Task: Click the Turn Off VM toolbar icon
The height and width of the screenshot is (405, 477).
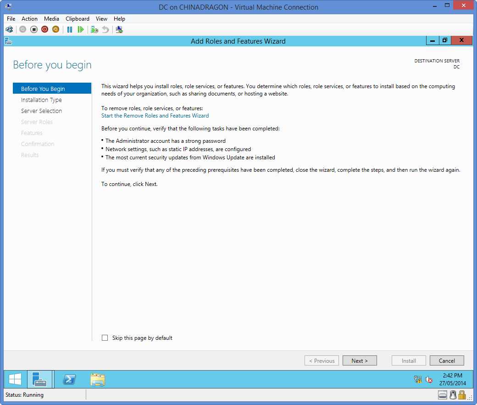Action: (x=34, y=29)
